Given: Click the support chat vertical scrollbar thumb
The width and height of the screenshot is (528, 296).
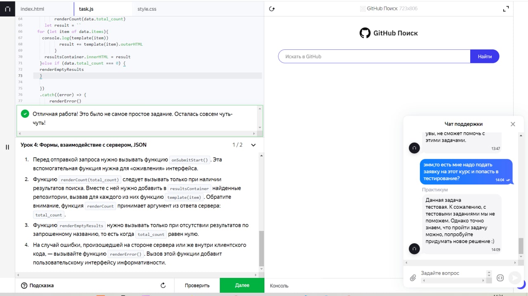Looking at the screenshot, I should [521, 246].
